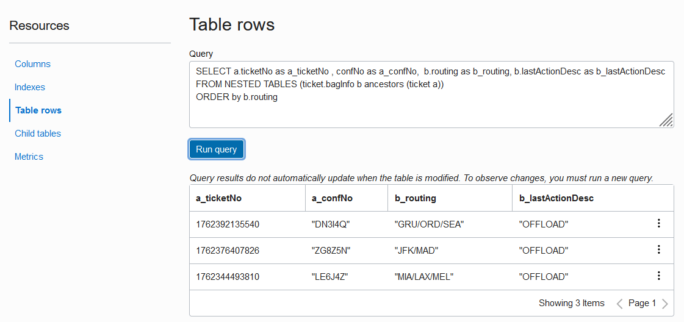Viewport: 684px width, 322px height.
Task: View the Metrics resource
Action: (29, 157)
